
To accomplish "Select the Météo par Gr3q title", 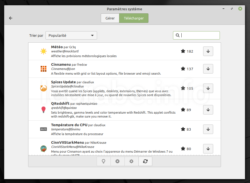I will tap(63, 47).
